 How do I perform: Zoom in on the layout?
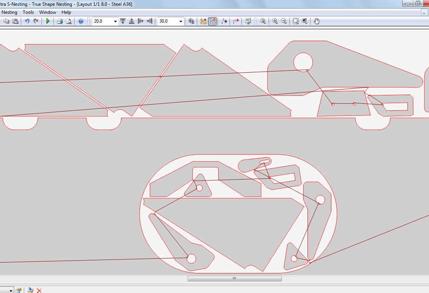[275, 21]
